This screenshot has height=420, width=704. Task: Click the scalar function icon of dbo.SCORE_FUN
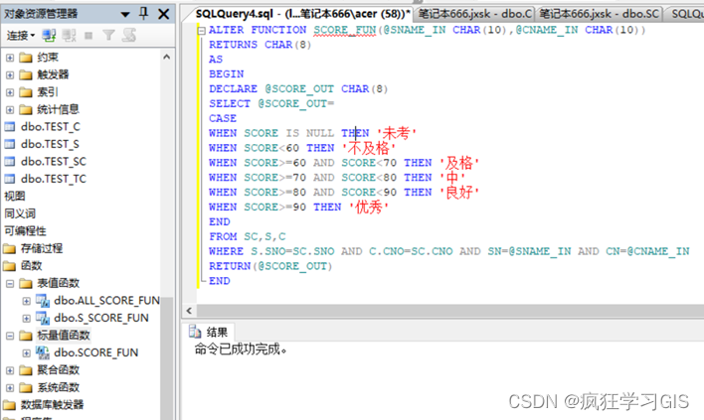pos(43,353)
